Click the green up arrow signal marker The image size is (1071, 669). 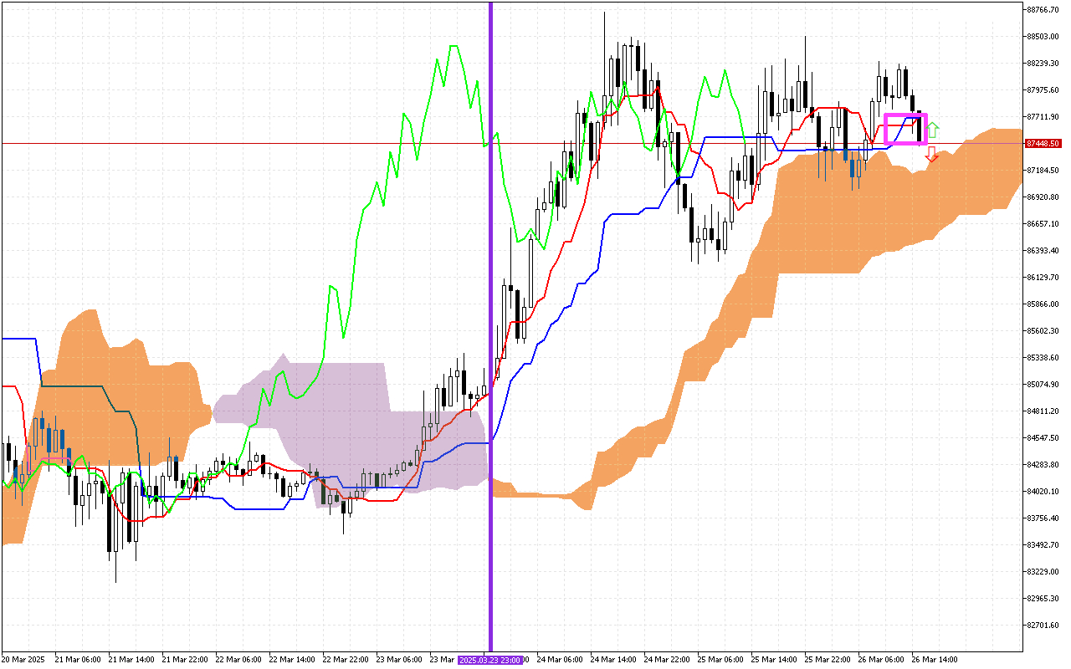[x=932, y=130]
